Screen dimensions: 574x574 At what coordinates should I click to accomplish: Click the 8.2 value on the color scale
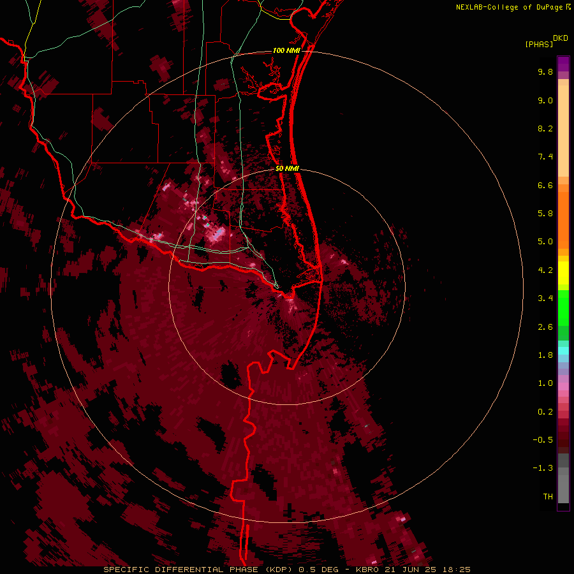click(545, 128)
